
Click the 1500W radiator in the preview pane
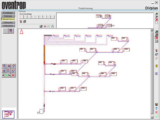click(109, 26)
